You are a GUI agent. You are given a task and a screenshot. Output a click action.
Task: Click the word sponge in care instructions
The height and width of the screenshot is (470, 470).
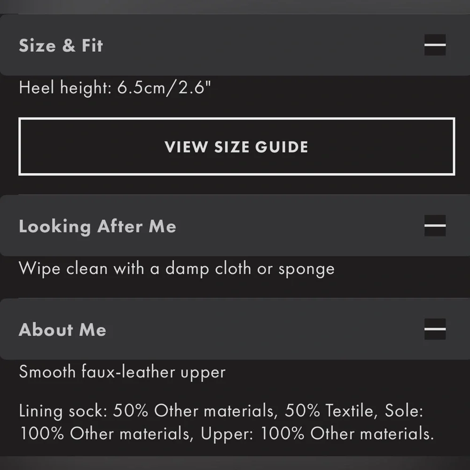(306, 270)
